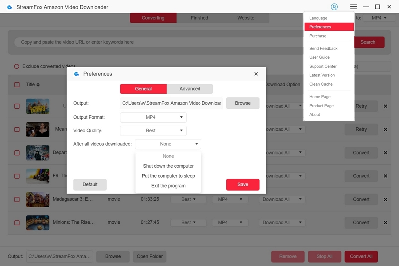Choose Shut down the computer
The width and height of the screenshot is (399, 266).
168,166
